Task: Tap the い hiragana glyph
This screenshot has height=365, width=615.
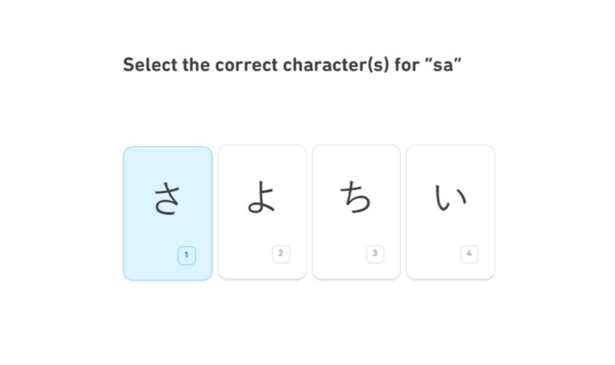Action: (450, 197)
